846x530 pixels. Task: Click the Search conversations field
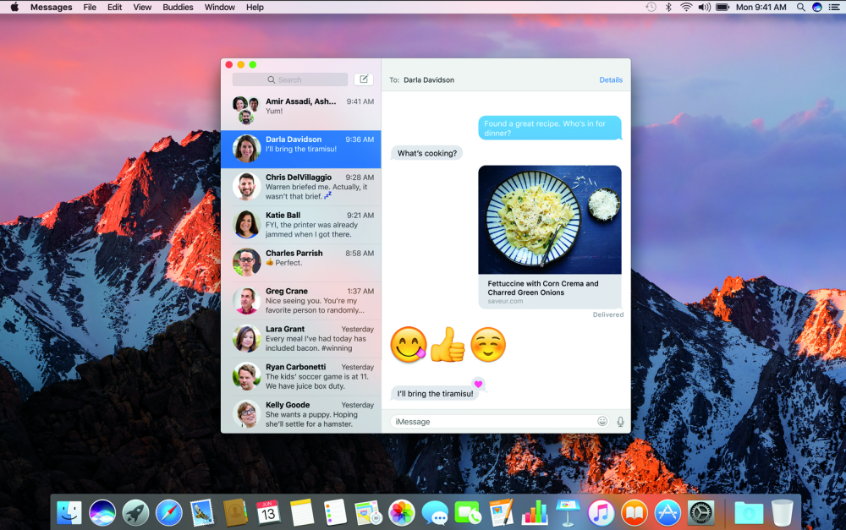[x=290, y=79]
